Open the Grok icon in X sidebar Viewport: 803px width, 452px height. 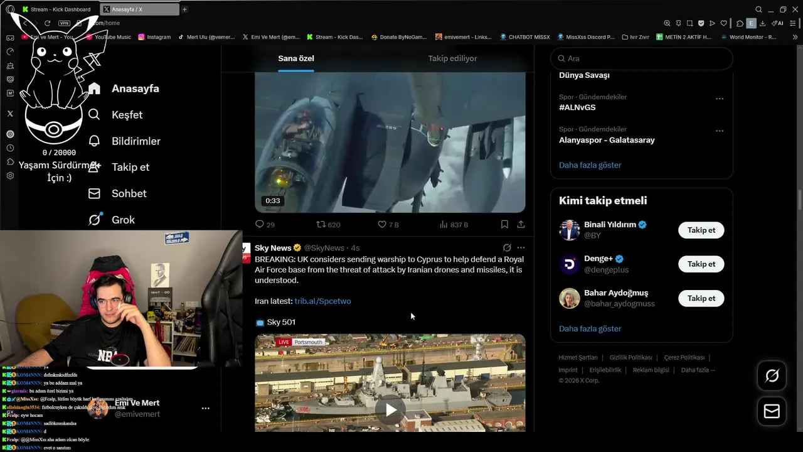pyautogui.click(x=94, y=220)
